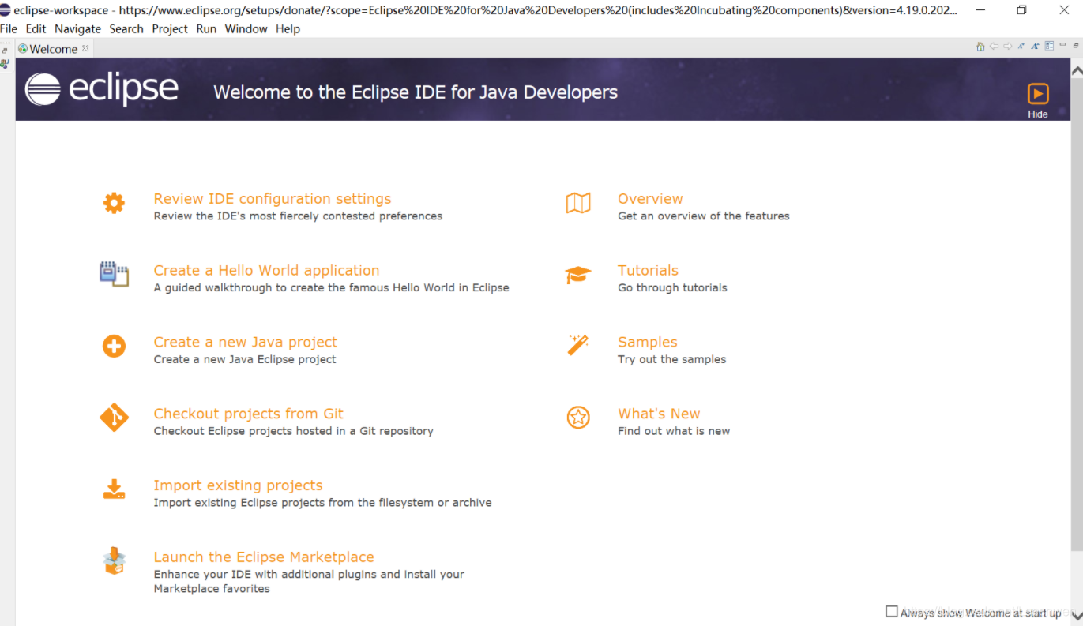Close the Welcome tab with its X
Screen dimensions: 1083x626
(86, 48)
